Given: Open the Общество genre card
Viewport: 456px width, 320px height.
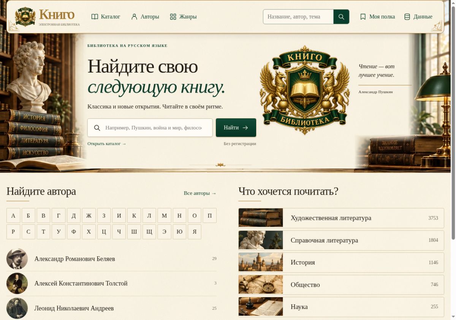Looking at the screenshot, I should (341, 285).
